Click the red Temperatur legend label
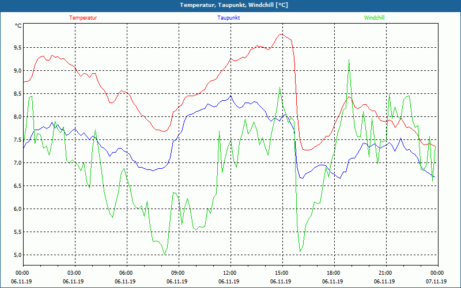 click(83, 18)
